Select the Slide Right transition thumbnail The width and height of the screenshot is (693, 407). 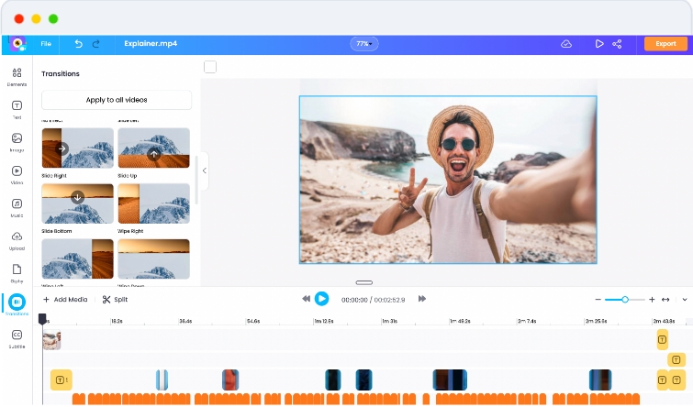pyautogui.click(x=77, y=148)
